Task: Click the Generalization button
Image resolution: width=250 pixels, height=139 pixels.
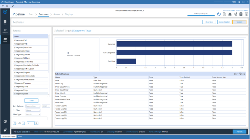Action: click(224, 22)
